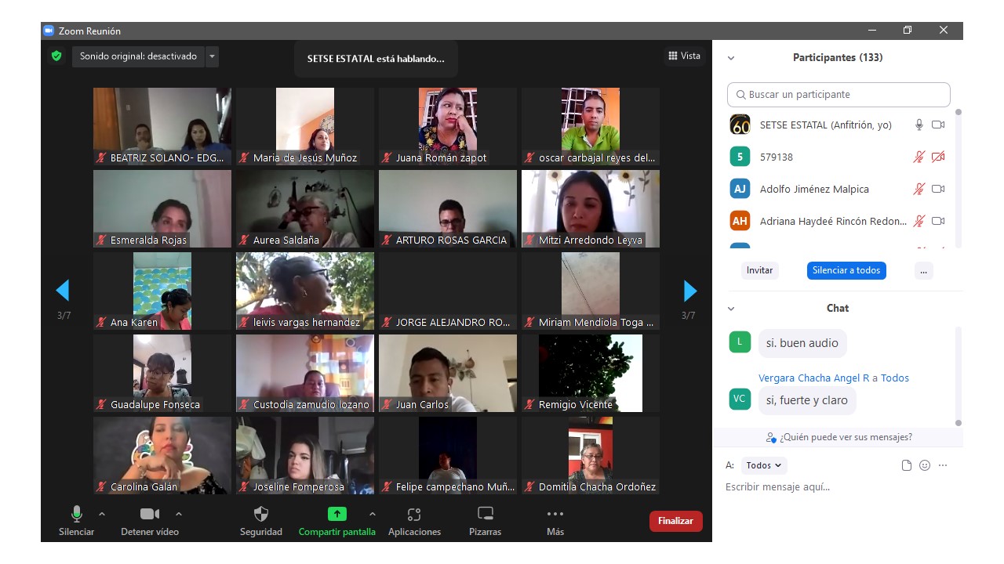This screenshot has height=564, width=1004.
Task: Toggle SETSE ESTATAL microphone in list
Action: click(919, 125)
